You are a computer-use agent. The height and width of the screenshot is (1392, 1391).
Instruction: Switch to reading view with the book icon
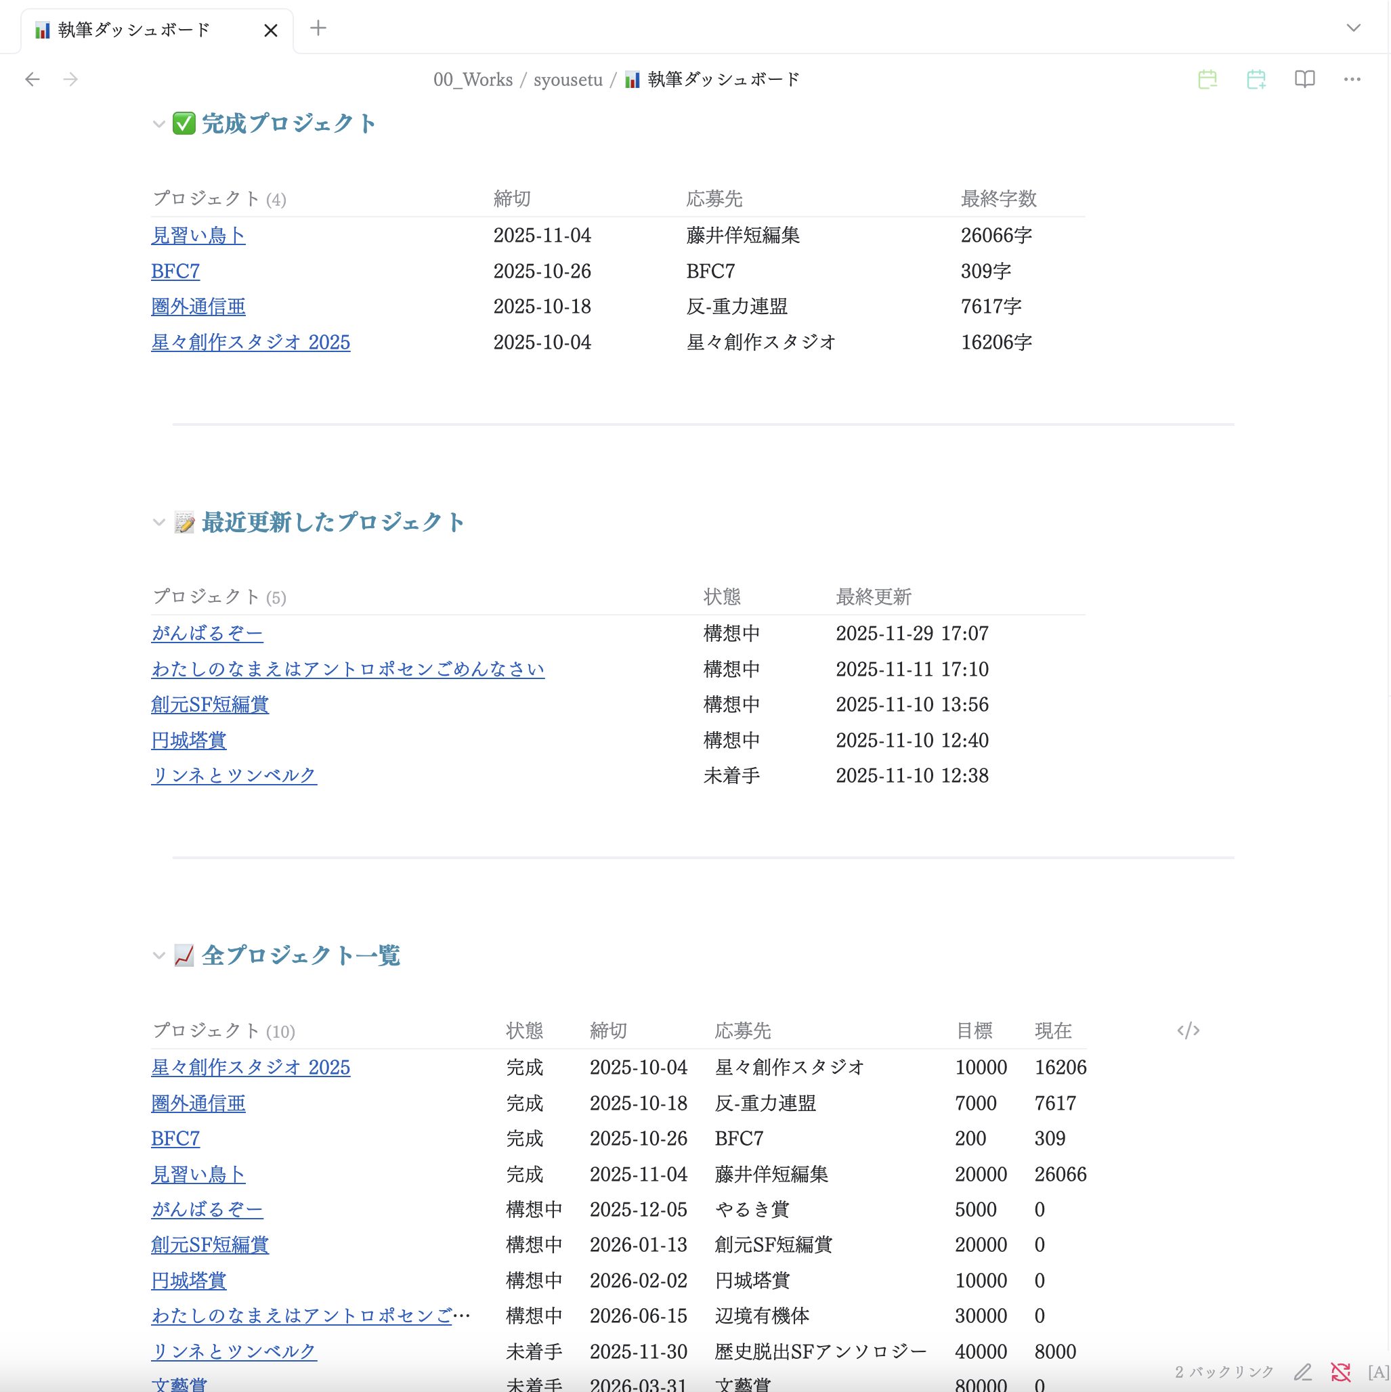pos(1304,79)
